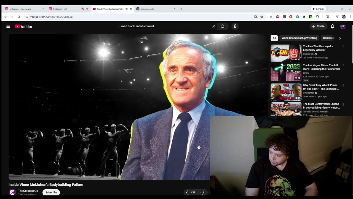Select the All filter chip
This screenshot has width=353, height=199.
tap(274, 38)
